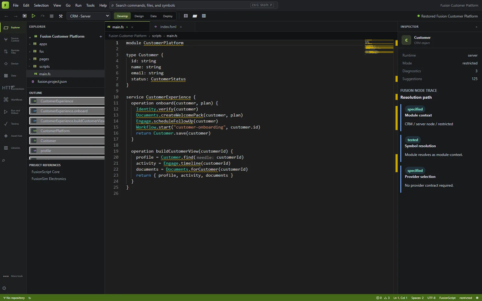Viewport: 482px width, 301px height.
Task: Open the Design view in activity bar
Action: point(13,64)
